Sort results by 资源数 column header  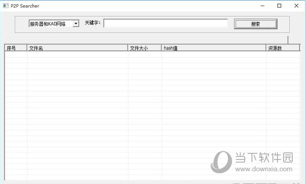[283, 48]
